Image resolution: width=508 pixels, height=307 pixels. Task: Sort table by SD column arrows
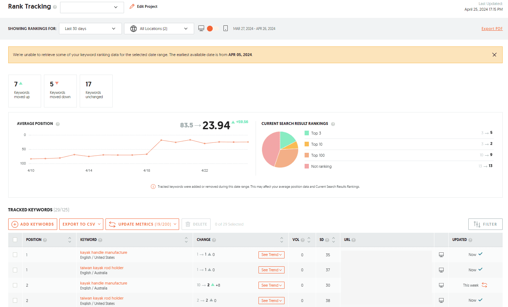[x=334, y=240]
